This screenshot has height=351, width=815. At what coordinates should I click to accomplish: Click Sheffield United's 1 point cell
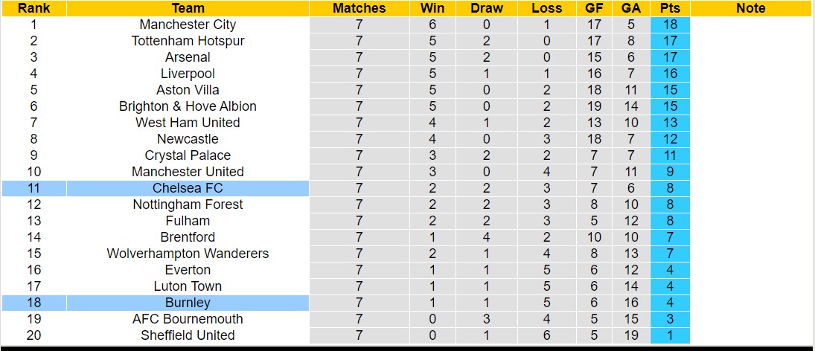[x=670, y=335]
